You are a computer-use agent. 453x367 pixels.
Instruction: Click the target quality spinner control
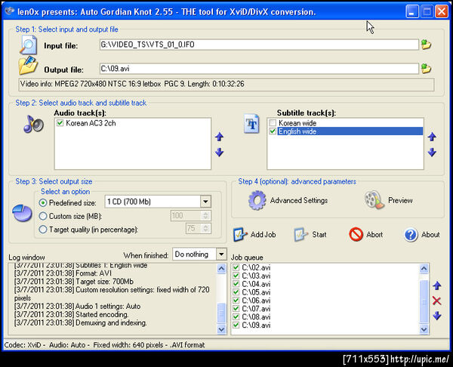[205, 229]
